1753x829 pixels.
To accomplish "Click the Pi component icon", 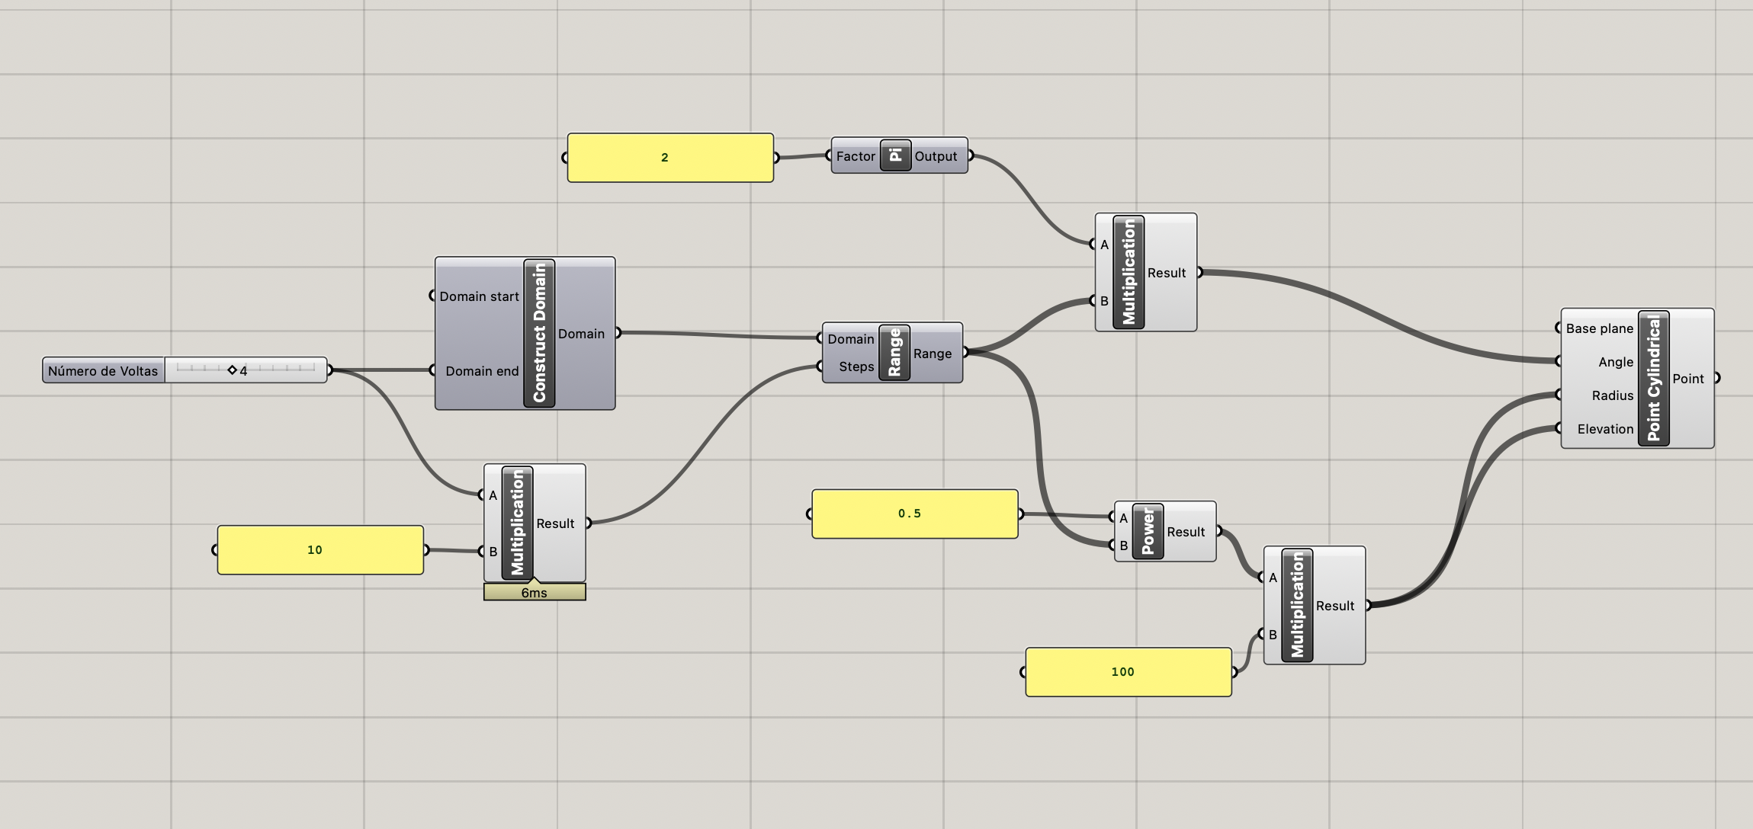I will click(x=895, y=155).
